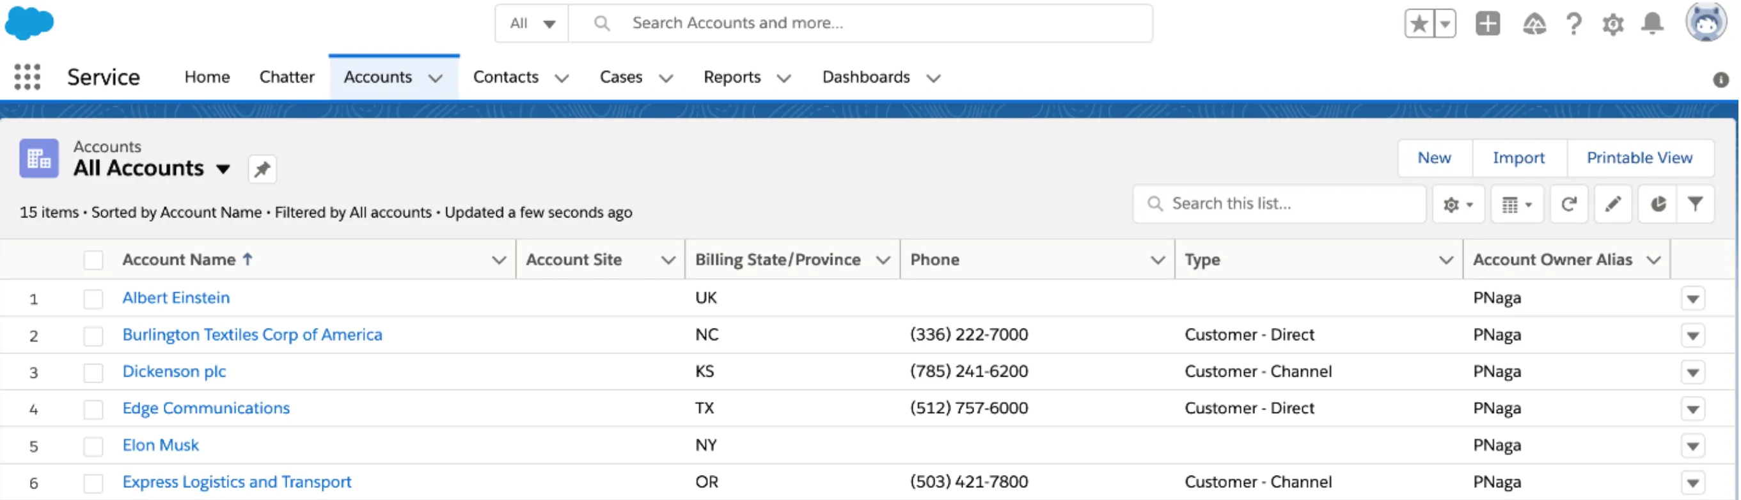This screenshot has width=1741, height=500.
Task: Open row actions for Edge Communications
Action: (1693, 409)
